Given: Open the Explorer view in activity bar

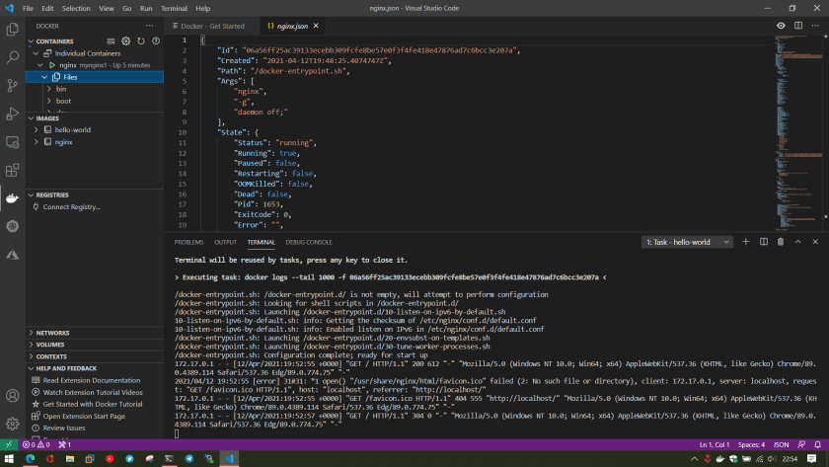Looking at the screenshot, I should [12, 29].
